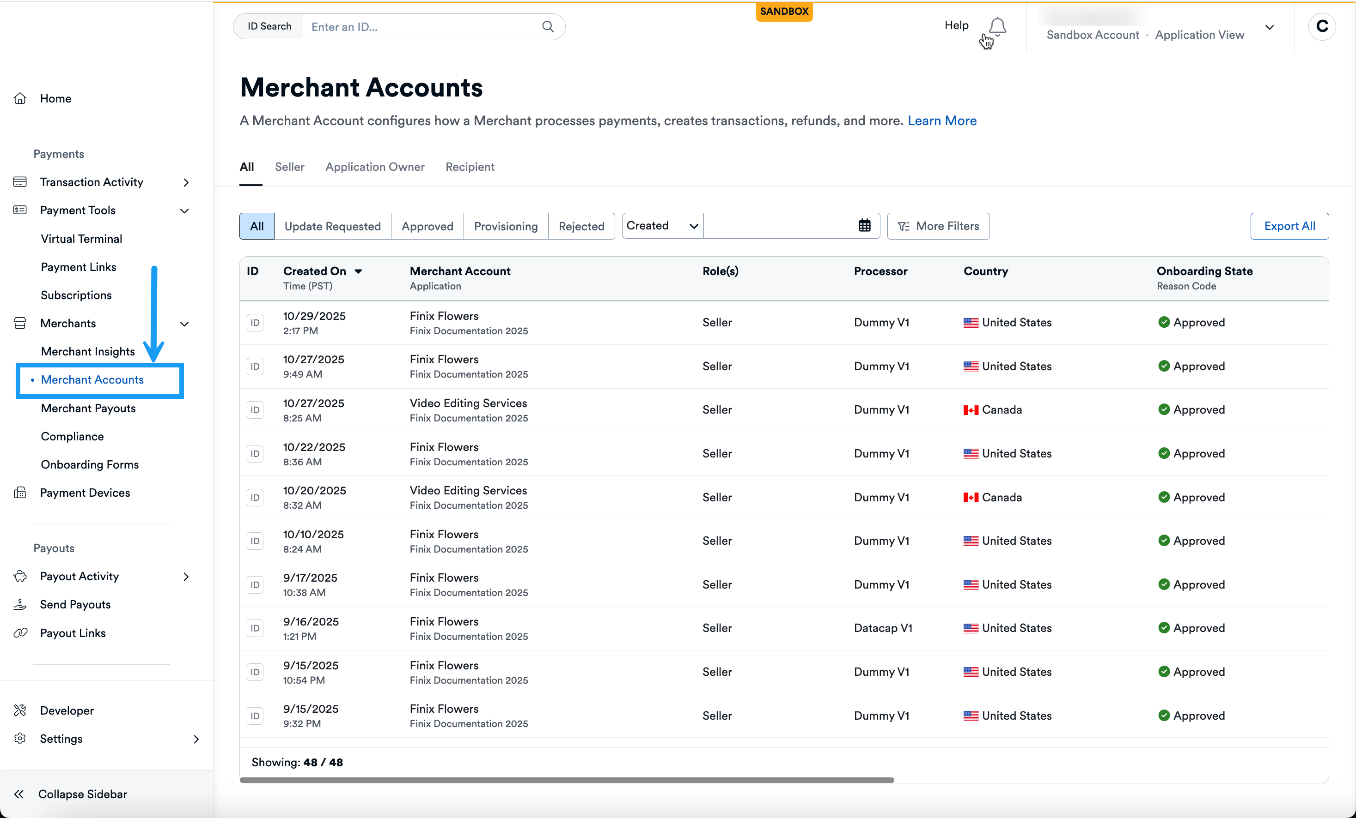1356x818 pixels.
Task: Select the Payout Links chain icon
Action: 20,632
